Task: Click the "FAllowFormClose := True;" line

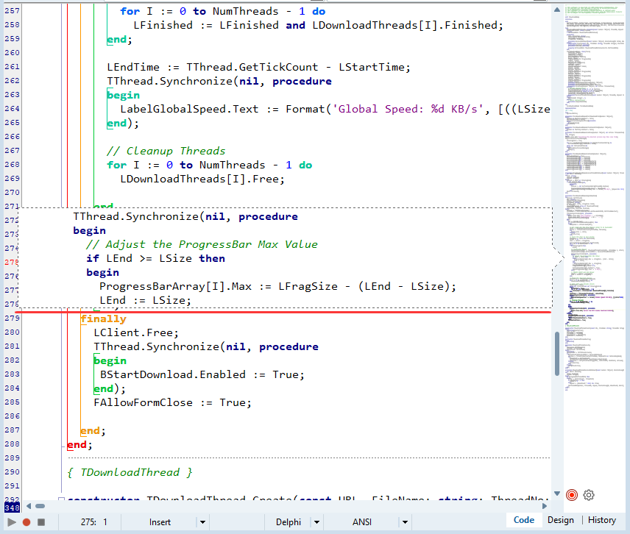Action: tap(173, 402)
